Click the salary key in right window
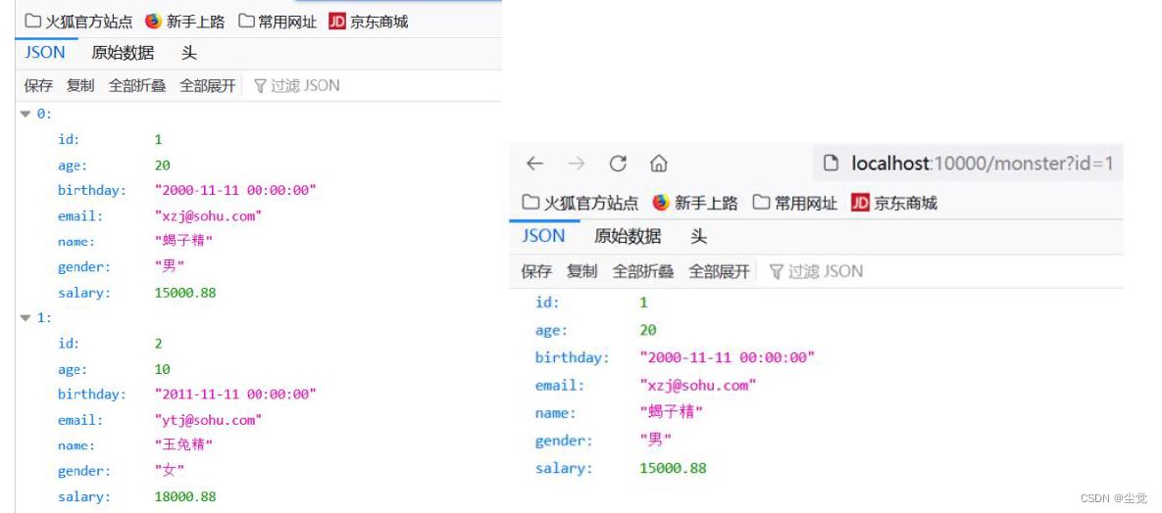The height and width of the screenshot is (513, 1162). [x=563, y=468]
